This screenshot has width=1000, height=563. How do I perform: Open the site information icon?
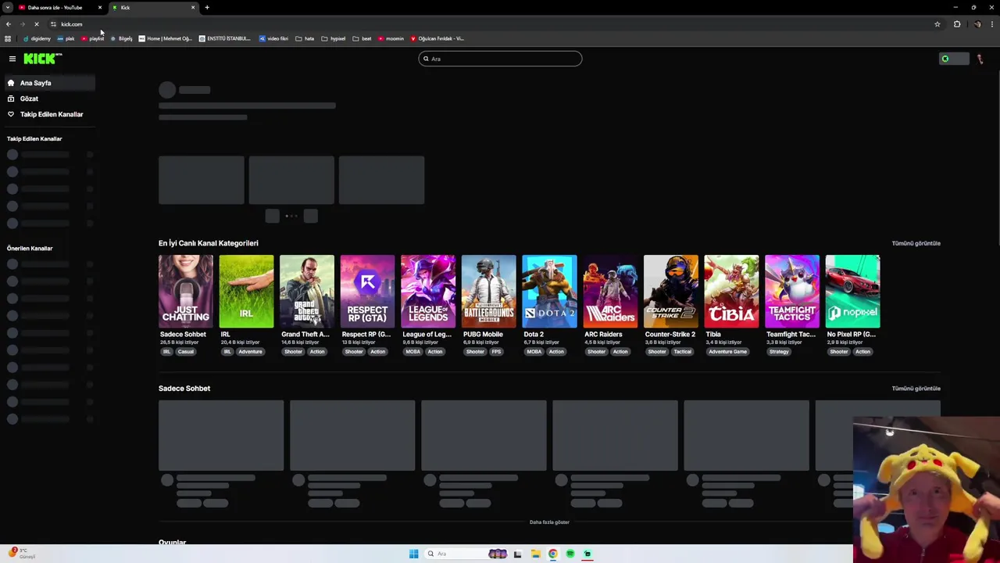coord(53,24)
